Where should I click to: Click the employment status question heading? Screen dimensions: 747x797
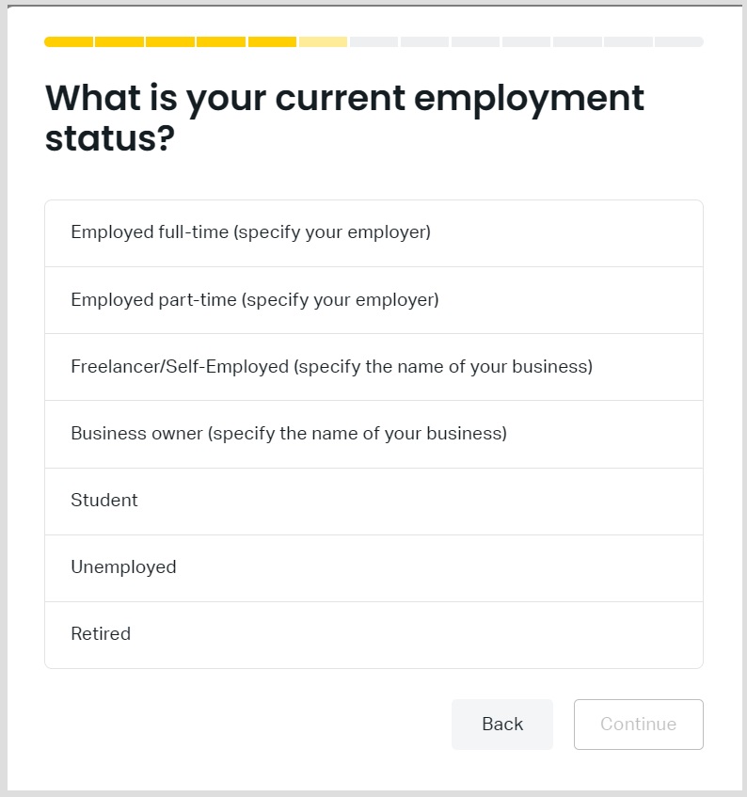point(344,118)
